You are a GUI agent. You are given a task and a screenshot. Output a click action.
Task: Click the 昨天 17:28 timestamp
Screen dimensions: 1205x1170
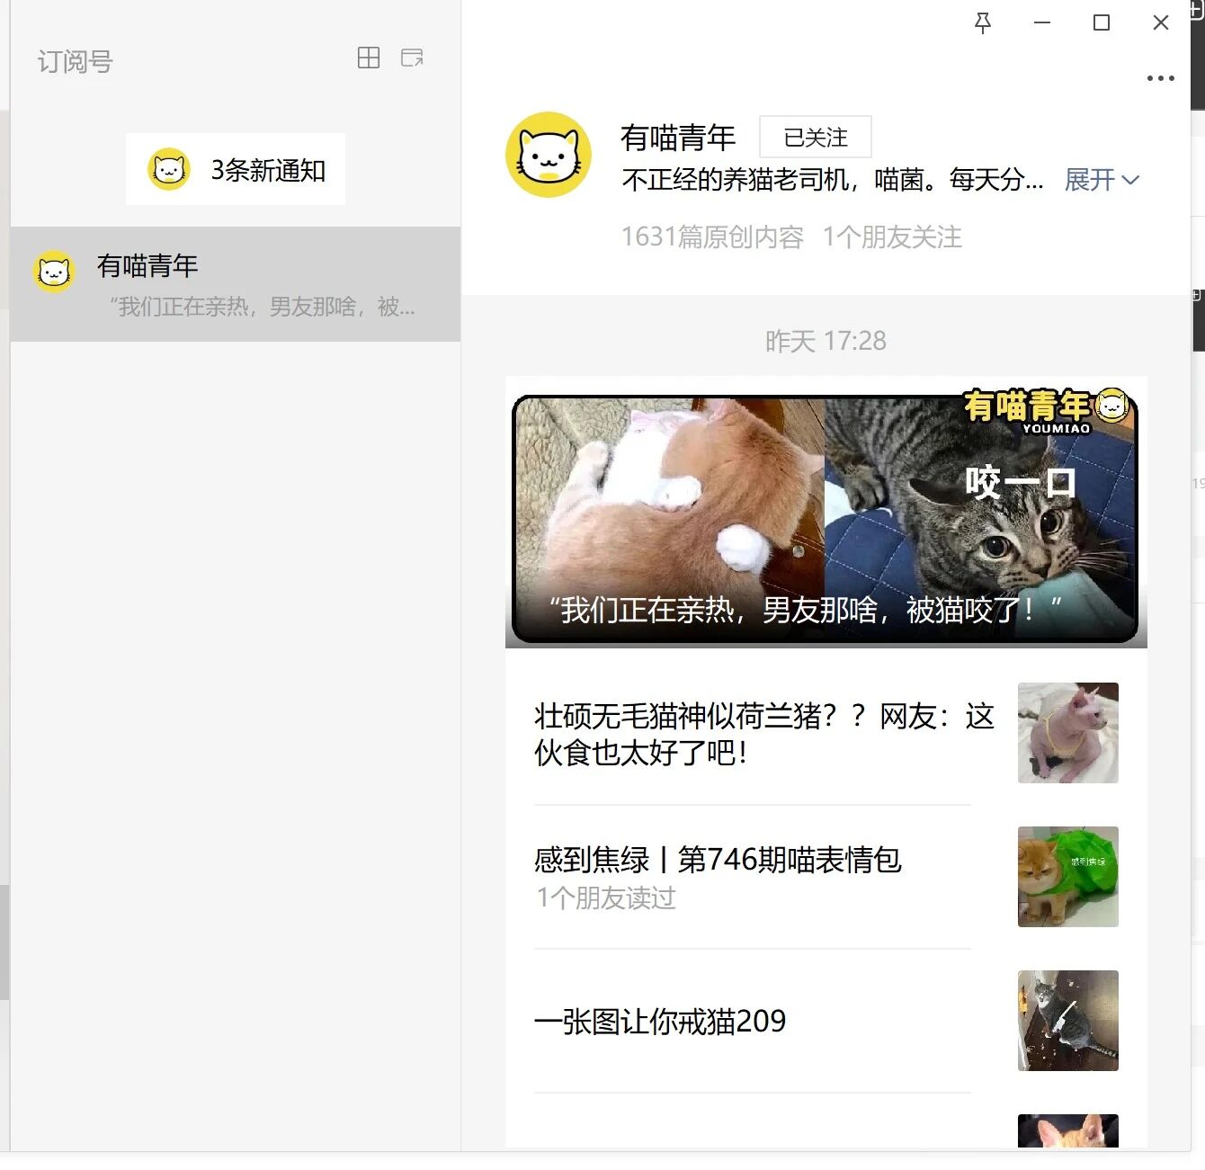(x=826, y=341)
